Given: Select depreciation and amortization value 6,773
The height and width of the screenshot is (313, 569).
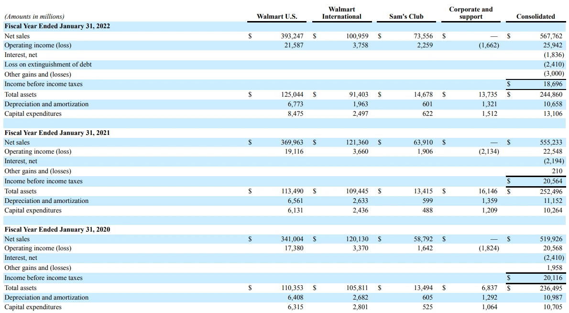Looking at the screenshot, I should pyautogui.click(x=295, y=104).
